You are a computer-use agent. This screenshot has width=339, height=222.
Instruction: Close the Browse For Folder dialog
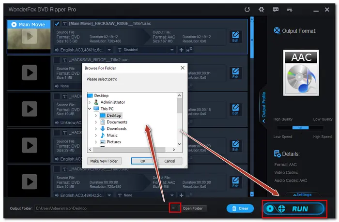pyautogui.click(x=183, y=68)
